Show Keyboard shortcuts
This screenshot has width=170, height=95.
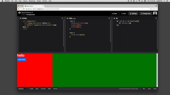tap(56, 89)
